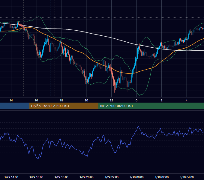Click the 3/29 18:00 date label
The width and height of the screenshot is (204, 180).
[61, 177]
